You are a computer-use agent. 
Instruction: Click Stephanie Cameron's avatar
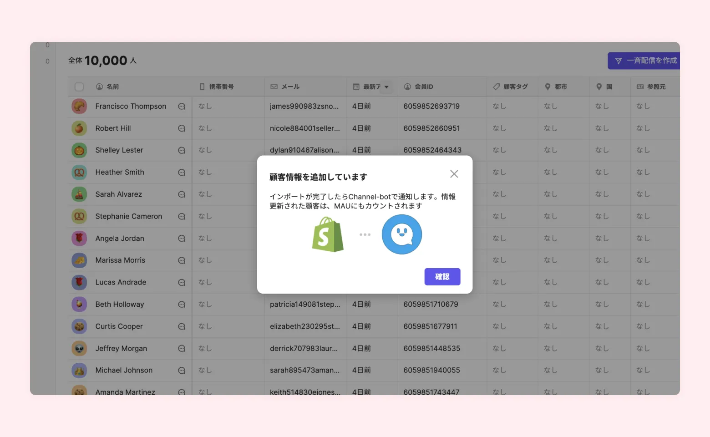coord(79,216)
